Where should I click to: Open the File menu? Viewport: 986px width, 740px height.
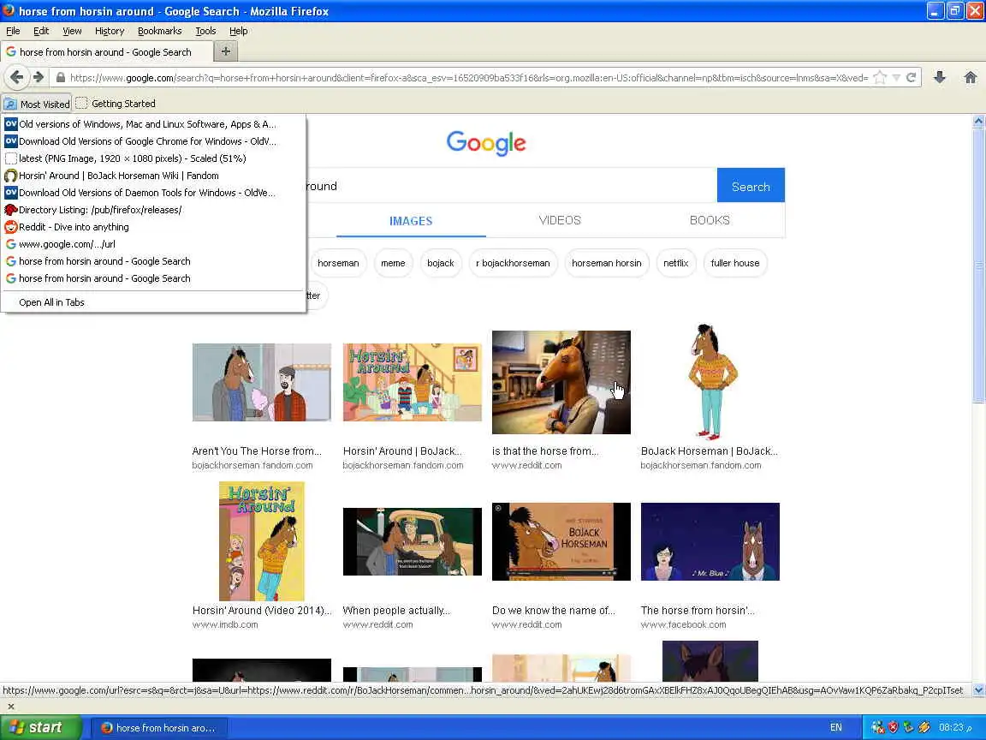pyautogui.click(x=13, y=31)
